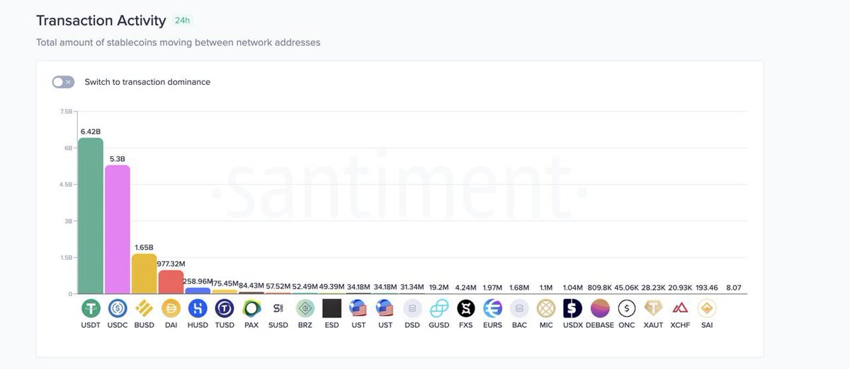Click the 193.46 value label
Image resolution: width=850 pixels, height=369 pixels.
click(707, 287)
